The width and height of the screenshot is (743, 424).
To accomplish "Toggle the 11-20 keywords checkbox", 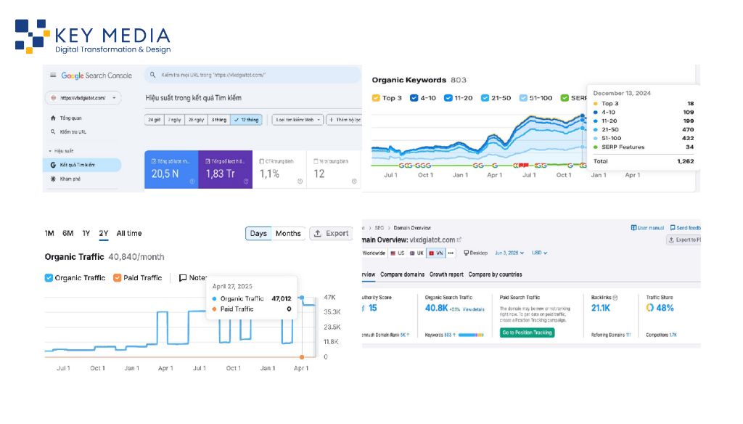I will click(x=448, y=98).
